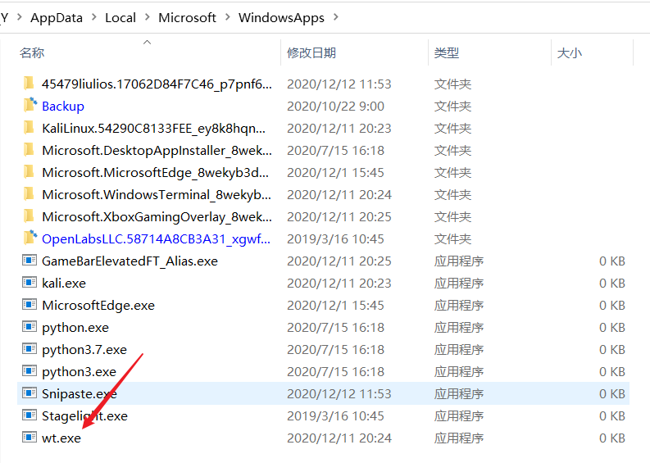Viewport: 650px width, 463px height.
Task: Select the Microsoft.MicrosoftEdge_8wekyb3d folder name
Action: pyautogui.click(x=155, y=172)
